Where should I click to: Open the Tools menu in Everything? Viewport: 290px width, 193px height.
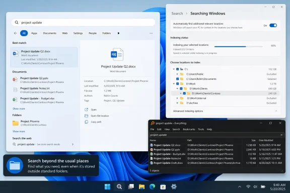coord(201,129)
